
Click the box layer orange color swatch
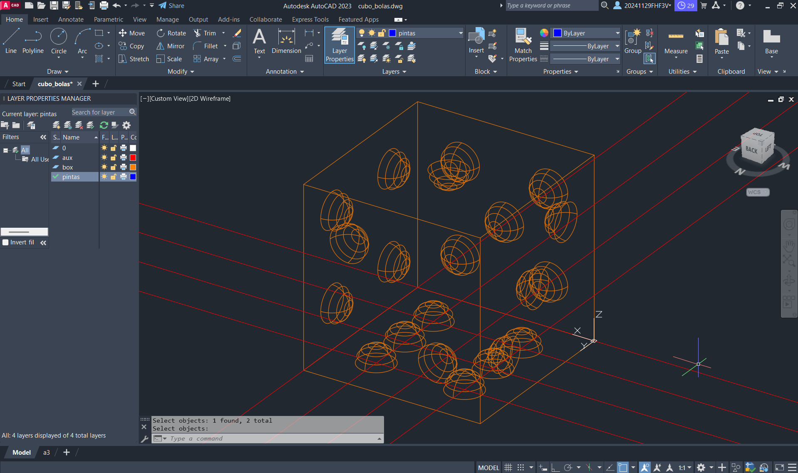133,167
